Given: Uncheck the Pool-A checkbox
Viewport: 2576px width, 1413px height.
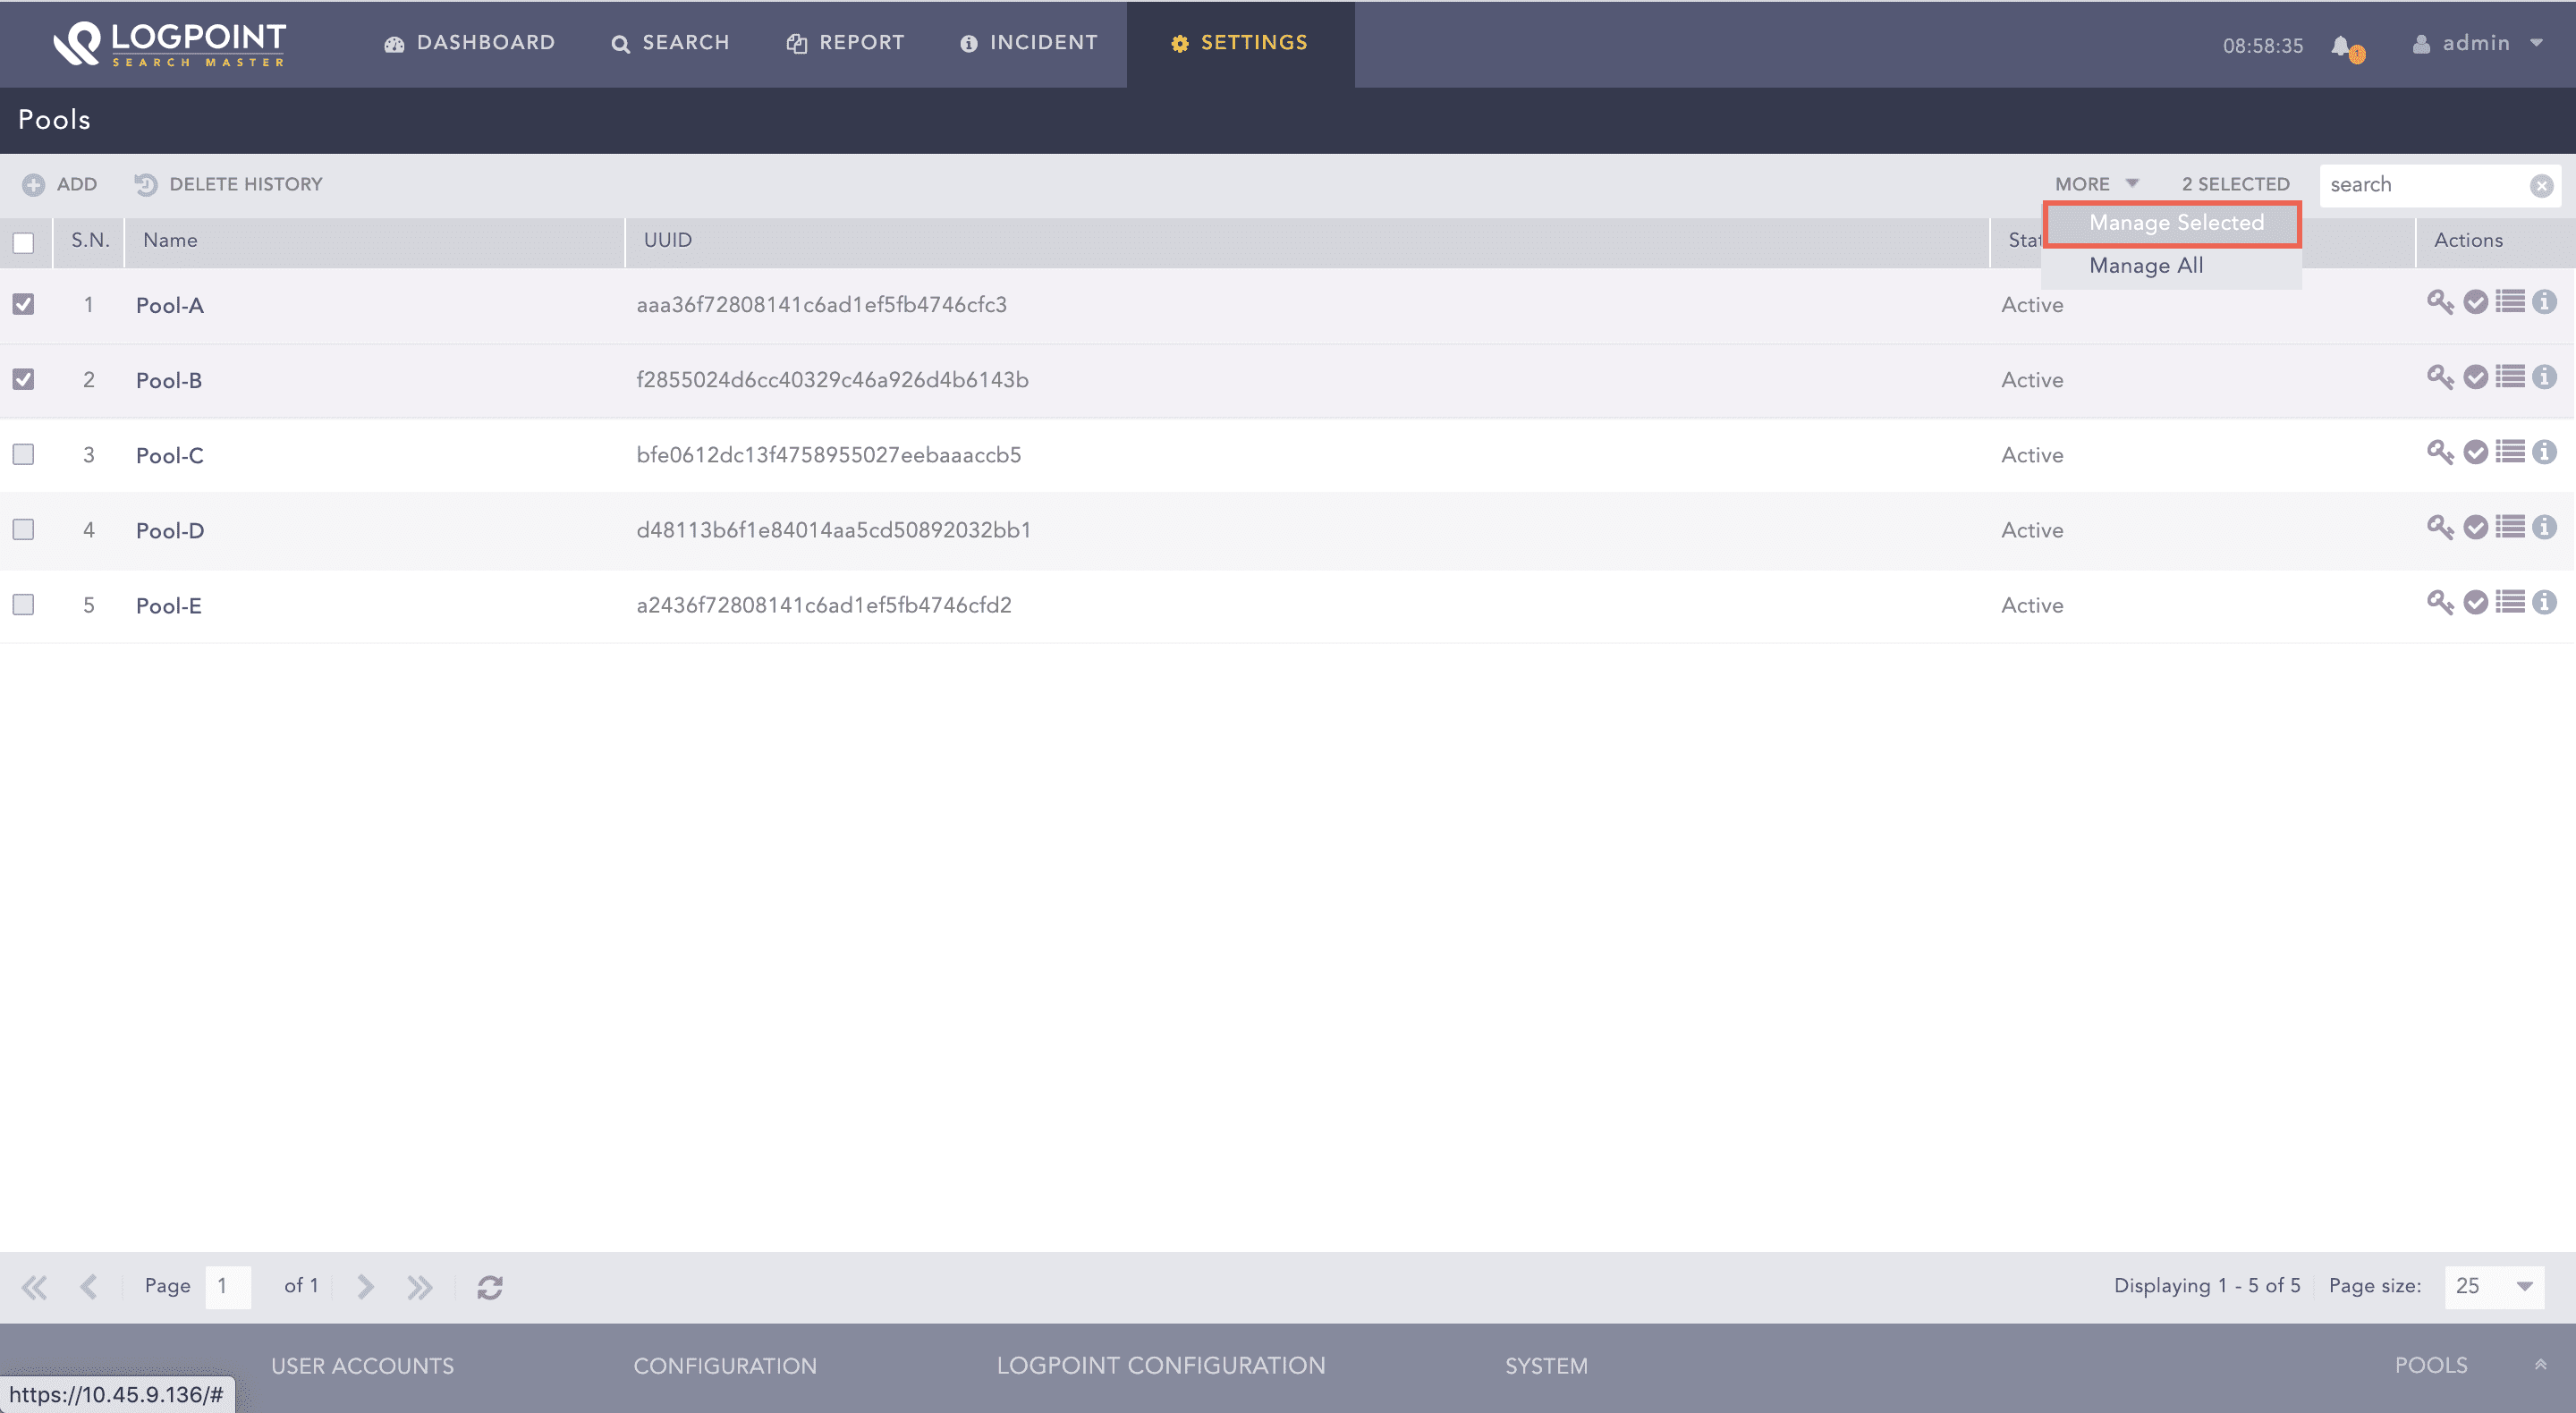Looking at the screenshot, I should point(24,304).
